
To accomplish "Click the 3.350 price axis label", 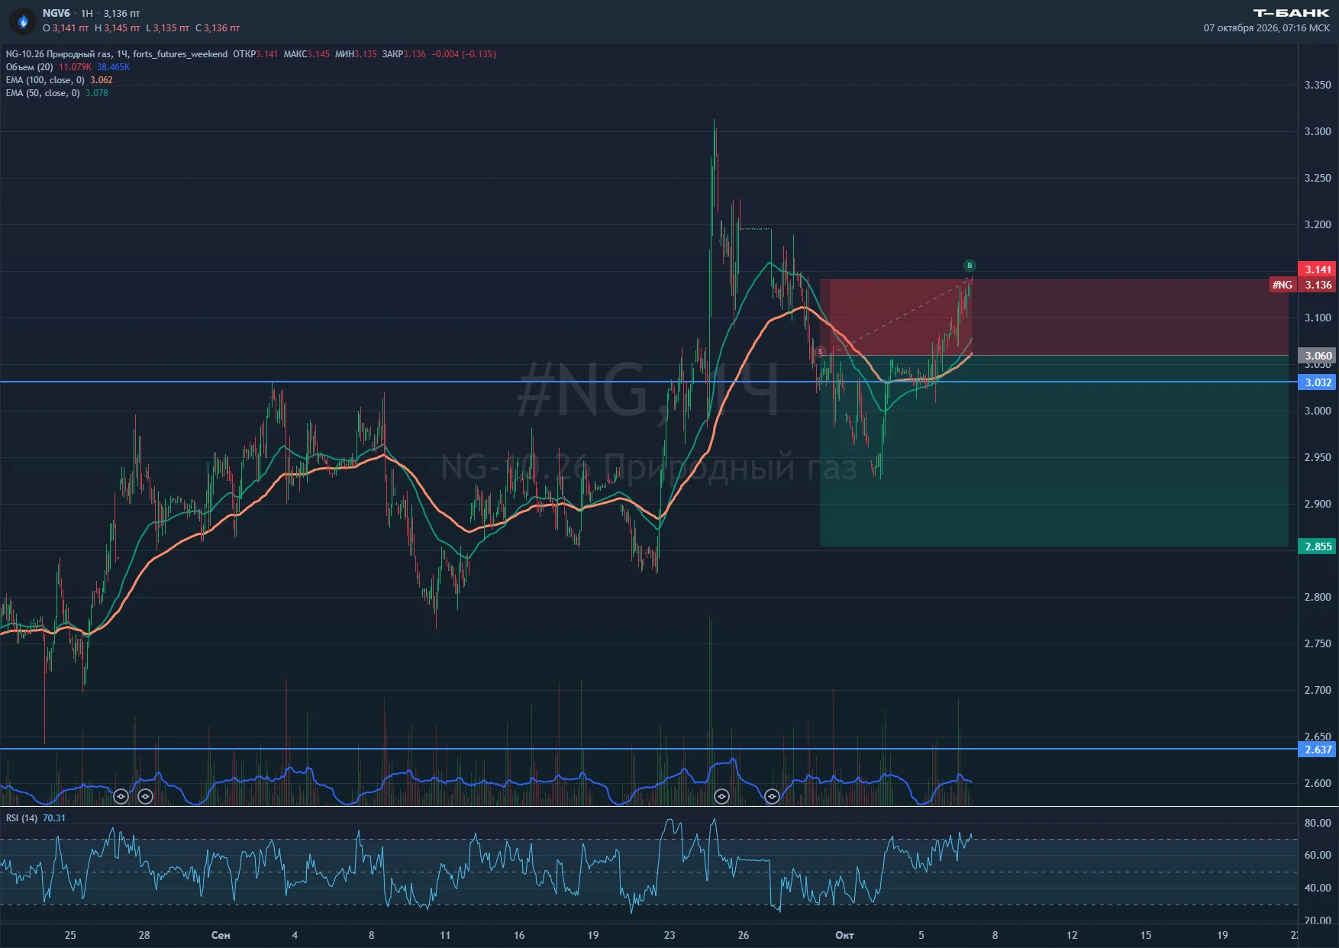I will click(x=1318, y=85).
